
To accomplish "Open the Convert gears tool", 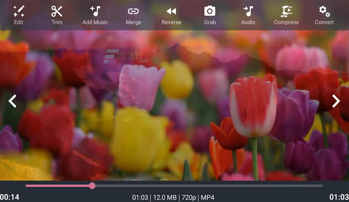I will [324, 15].
